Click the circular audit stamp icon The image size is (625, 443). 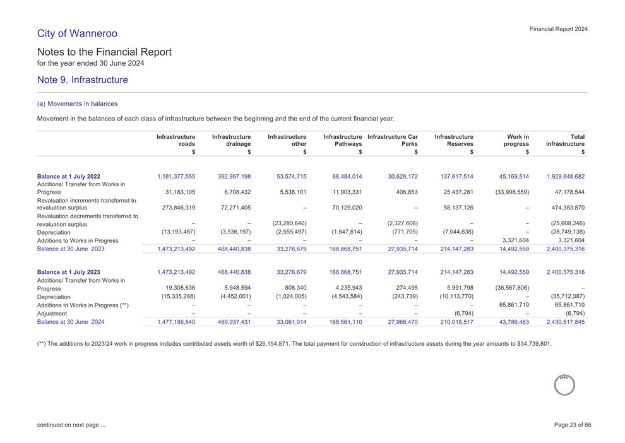pos(564,385)
